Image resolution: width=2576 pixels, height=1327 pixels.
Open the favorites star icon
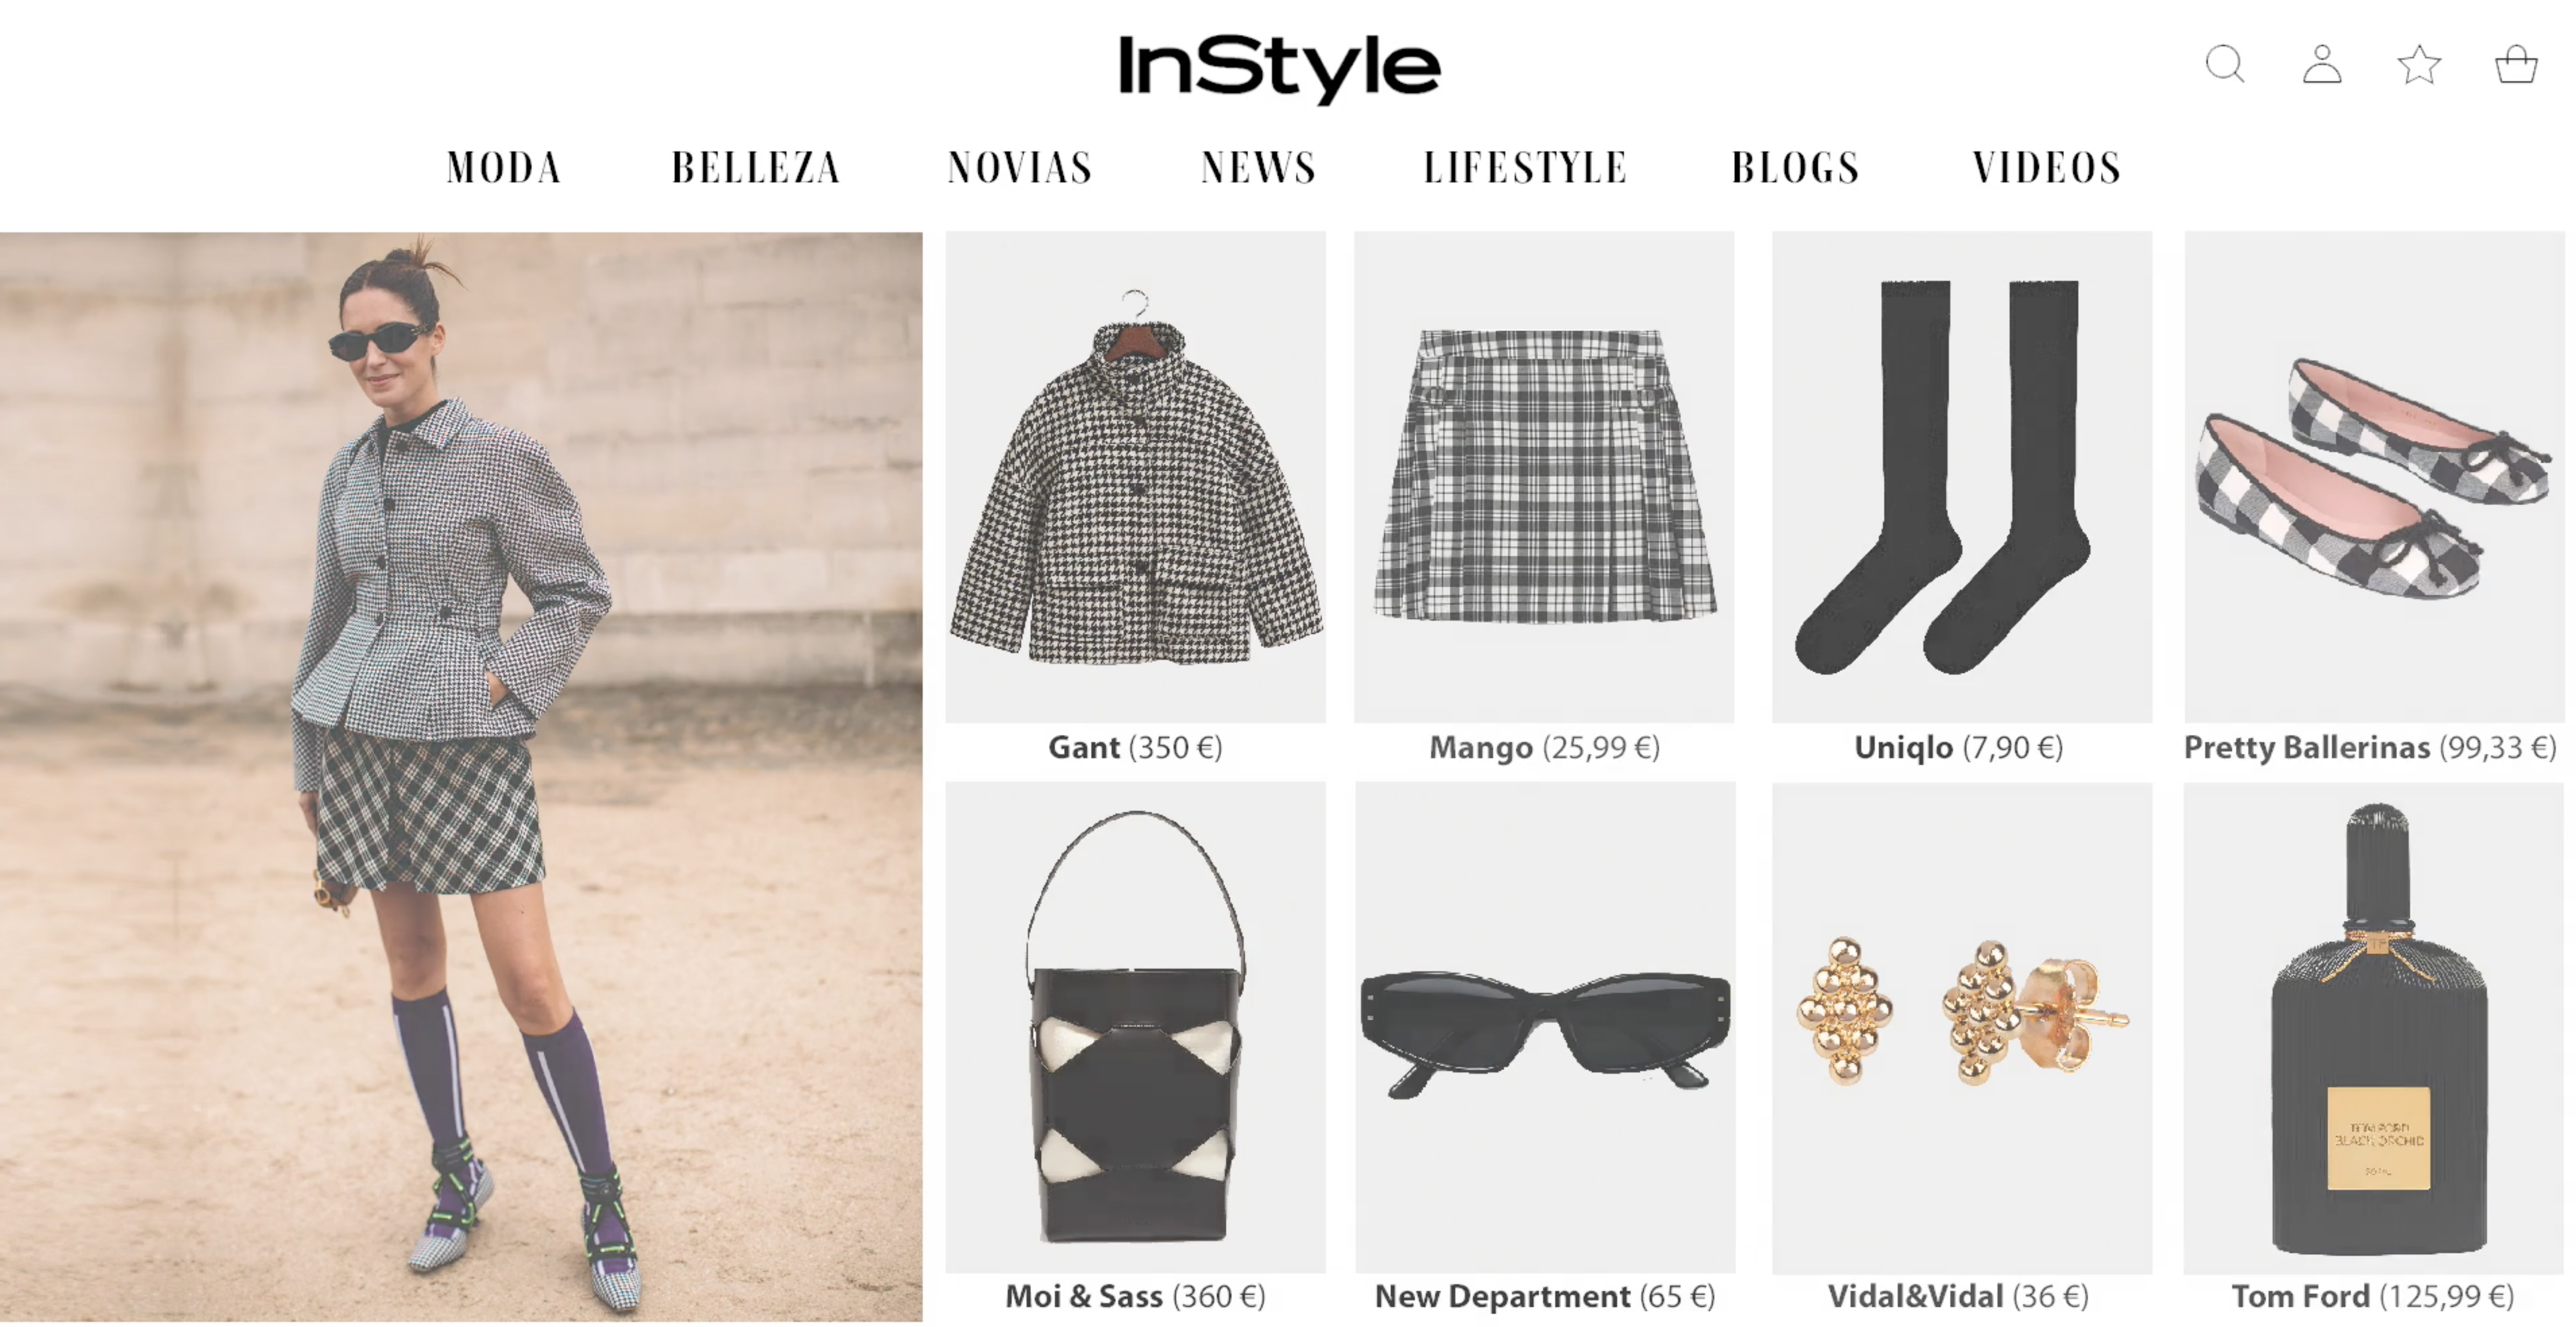coord(2419,65)
